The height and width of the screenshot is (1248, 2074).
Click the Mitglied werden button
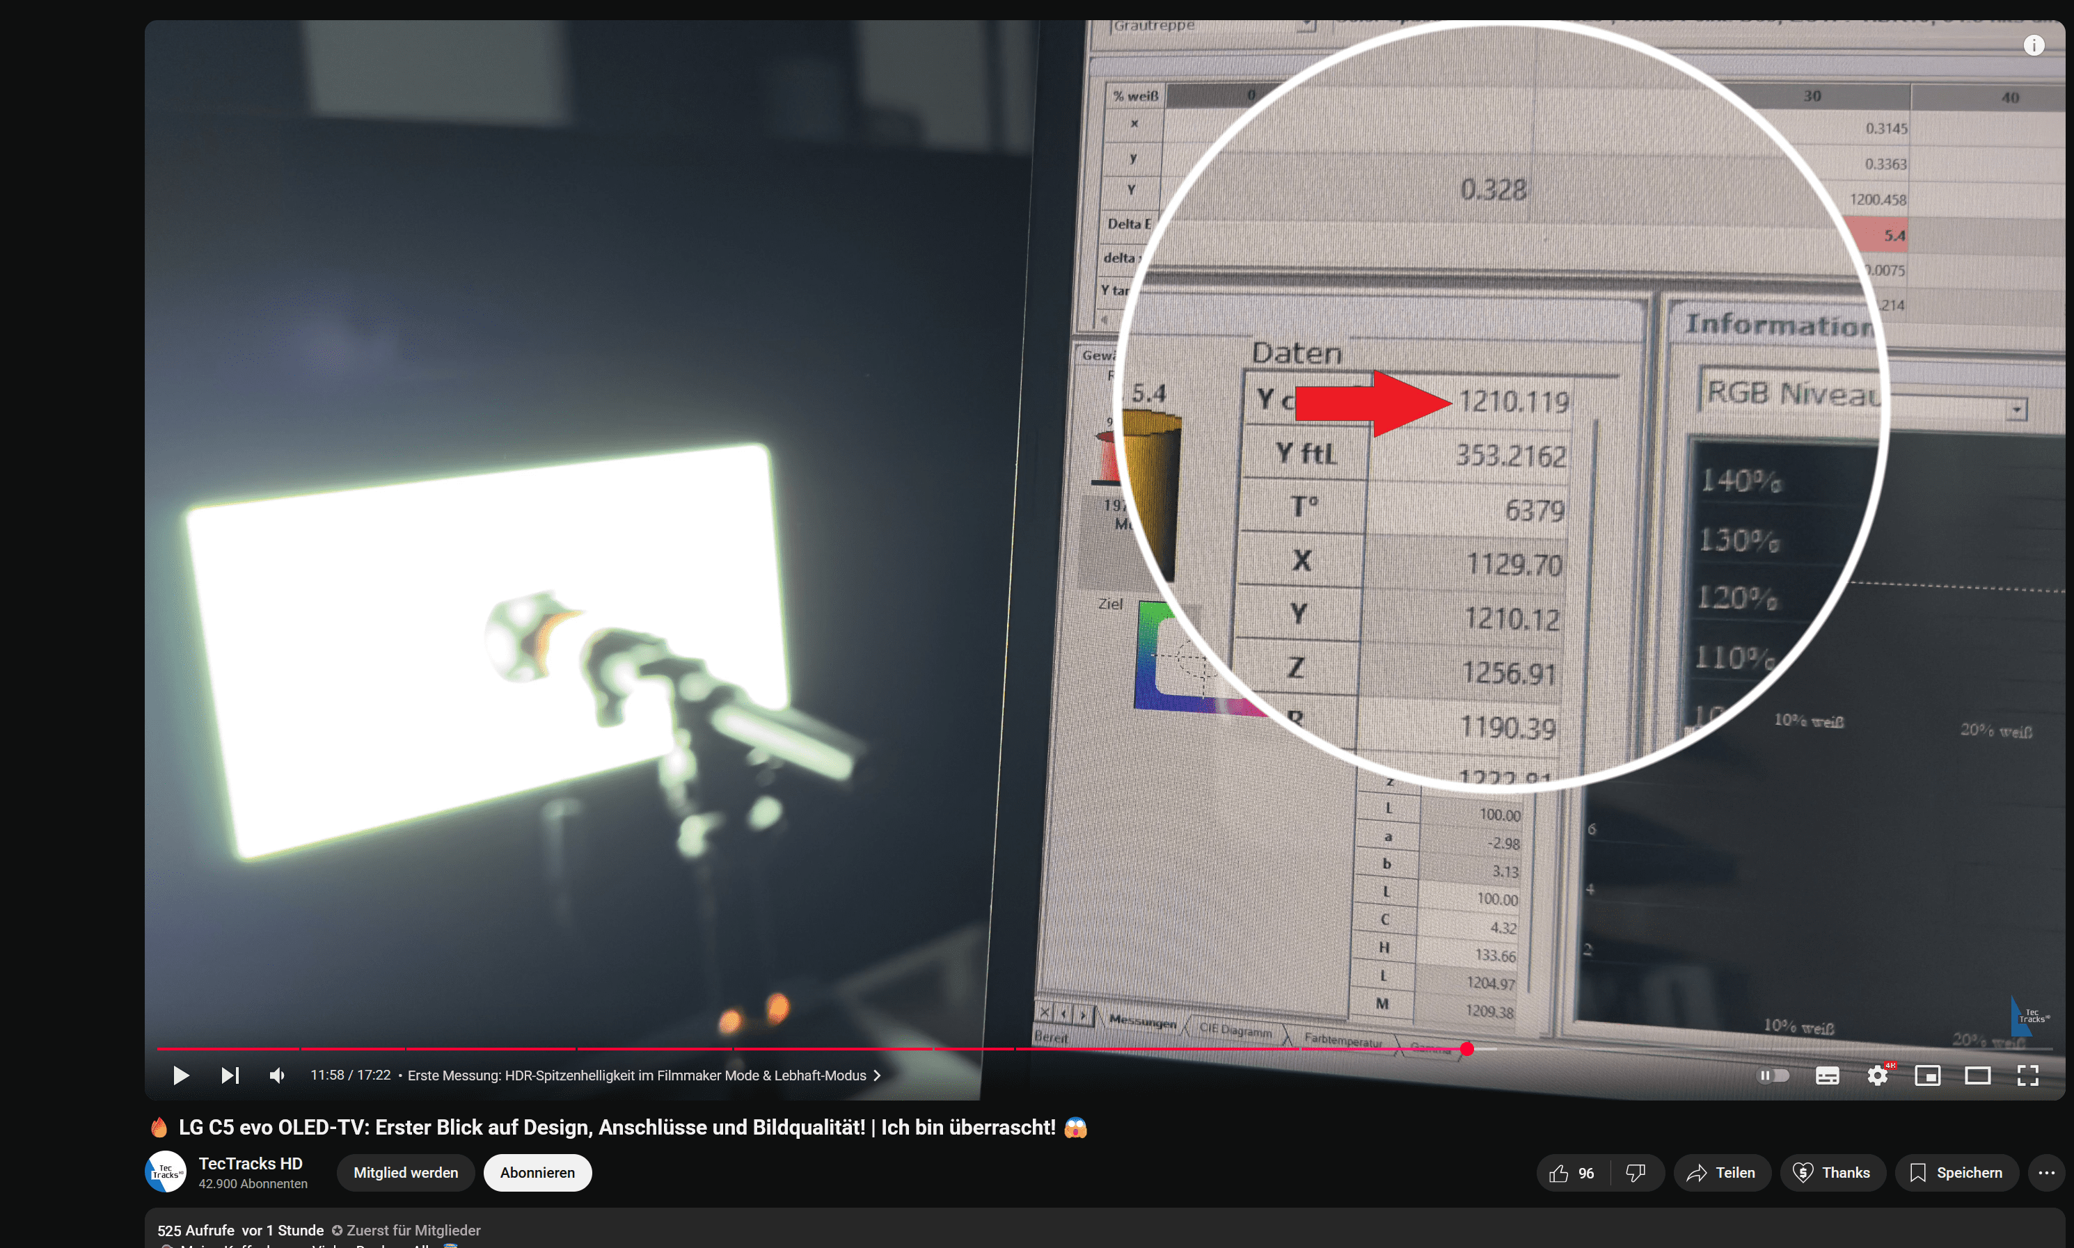[406, 1172]
